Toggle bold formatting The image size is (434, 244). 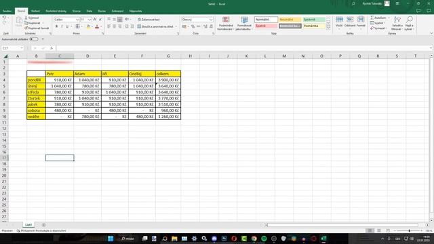coord(56,26)
